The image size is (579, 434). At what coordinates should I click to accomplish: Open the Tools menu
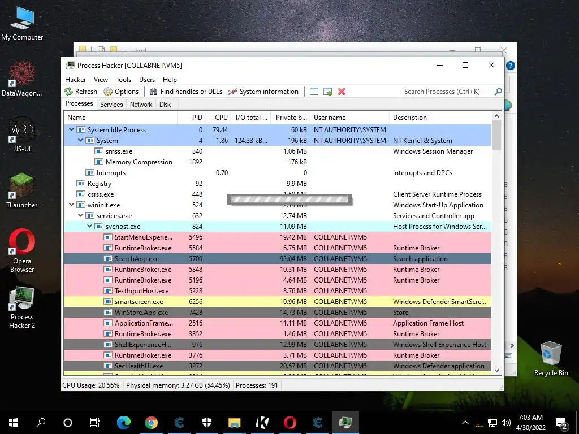123,79
